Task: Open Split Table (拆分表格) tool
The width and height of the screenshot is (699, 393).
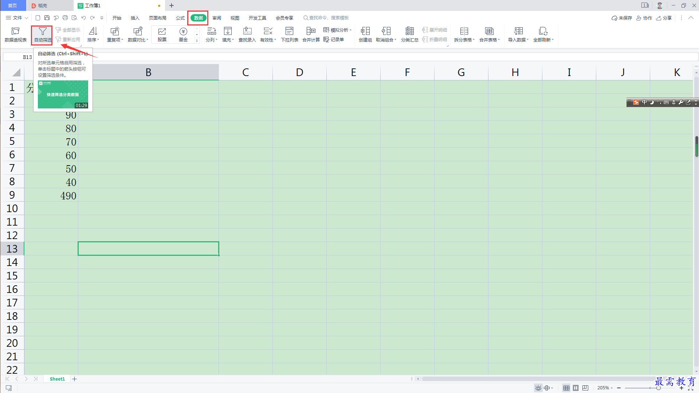Action: point(464,35)
